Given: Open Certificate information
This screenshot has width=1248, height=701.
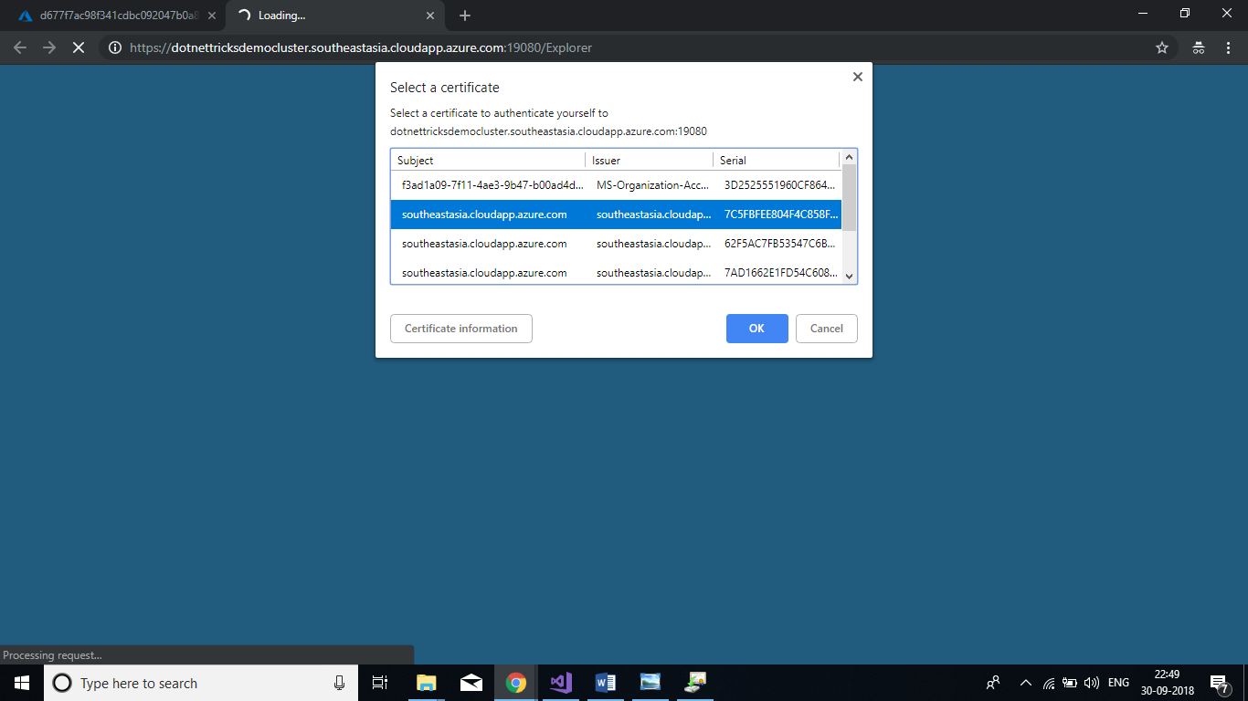Looking at the screenshot, I should click(460, 329).
